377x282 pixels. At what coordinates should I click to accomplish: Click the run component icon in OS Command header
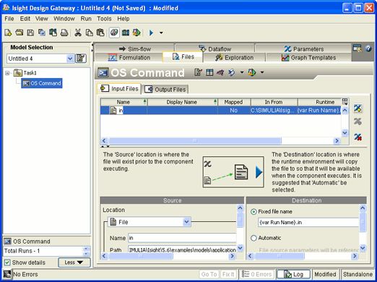[252, 72]
